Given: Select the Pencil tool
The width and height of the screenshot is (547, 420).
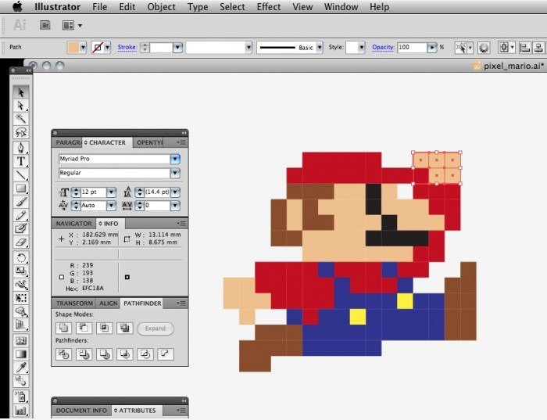Looking at the screenshot, I should pyautogui.click(x=21, y=215).
